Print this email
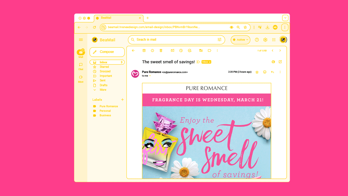The image size is (348, 196). 273,62
